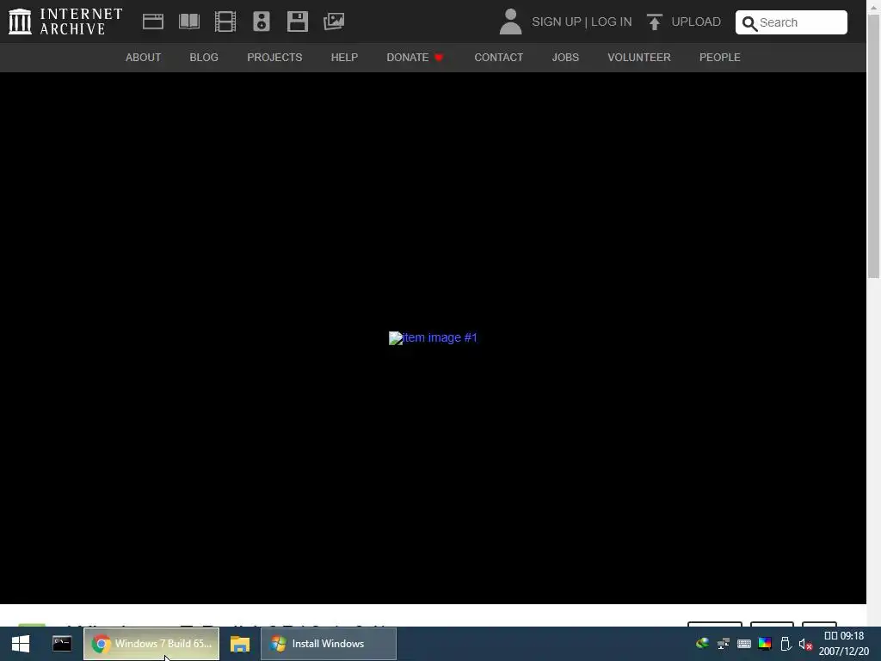Viewport: 881px width, 661px height.
Task: Click the muted volume tray icon
Action: coord(805,644)
